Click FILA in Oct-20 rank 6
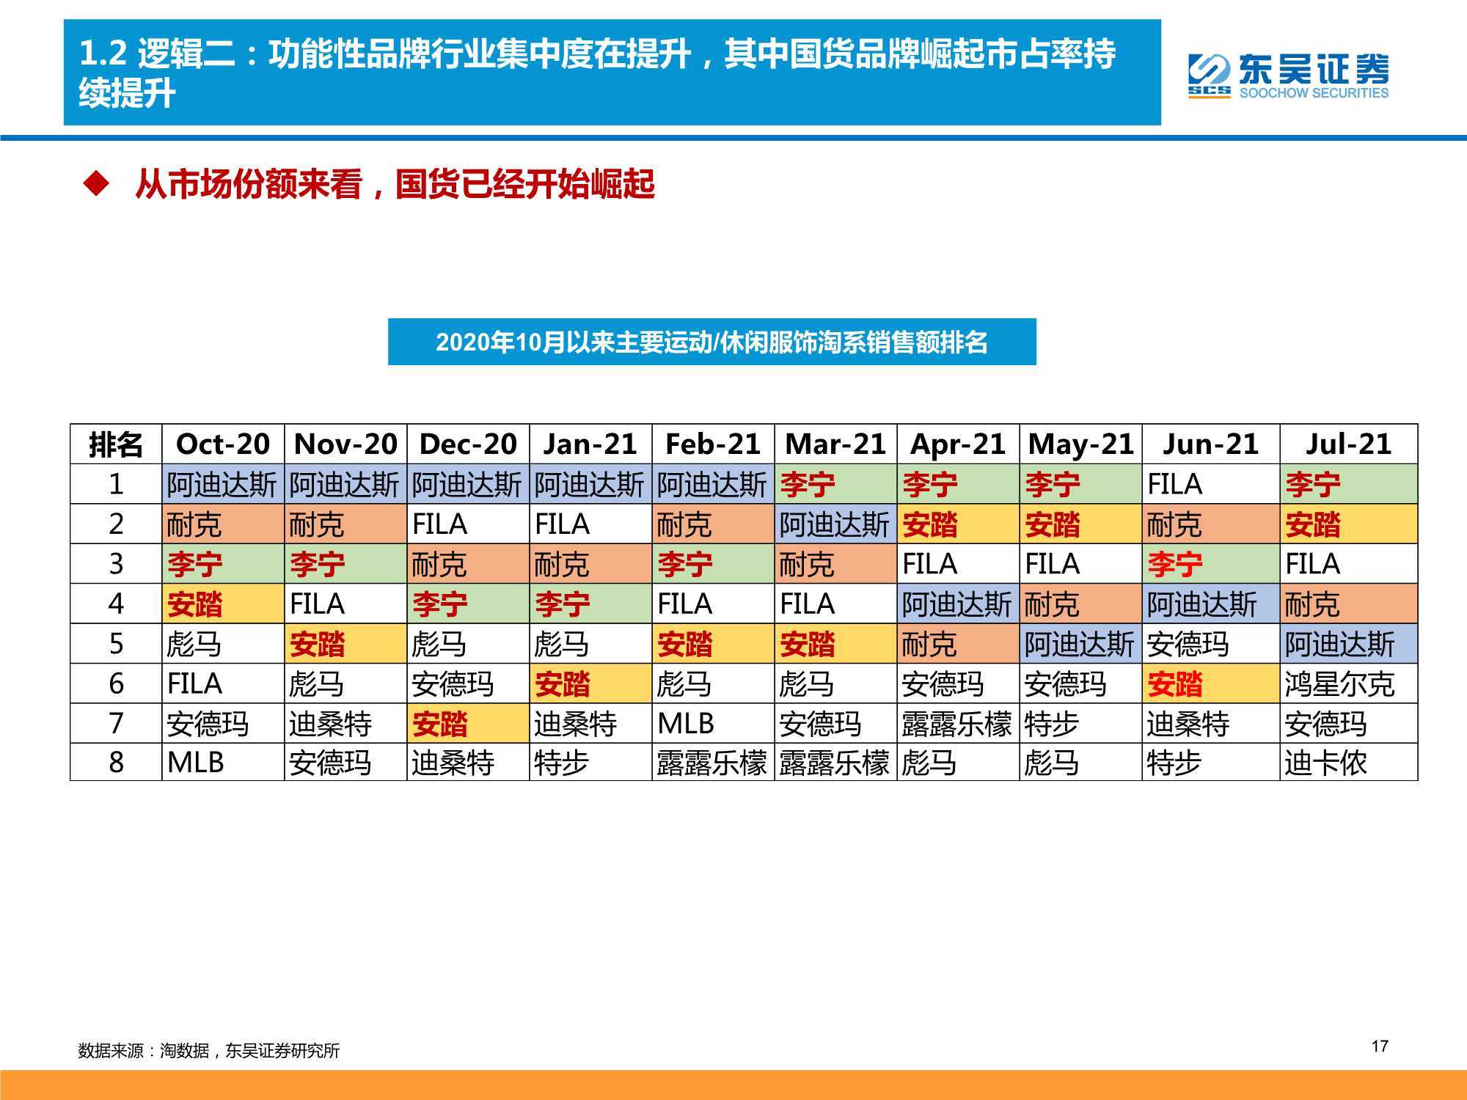Image resolution: width=1467 pixels, height=1100 pixels. point(223,683)
